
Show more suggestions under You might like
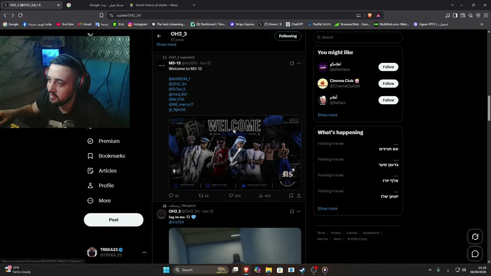tap(328, 115)
